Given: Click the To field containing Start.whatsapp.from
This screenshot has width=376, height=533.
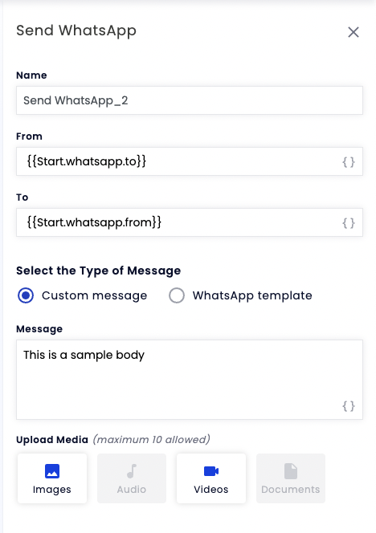Looking at the screenshot, I should click(x=190, y=222).
